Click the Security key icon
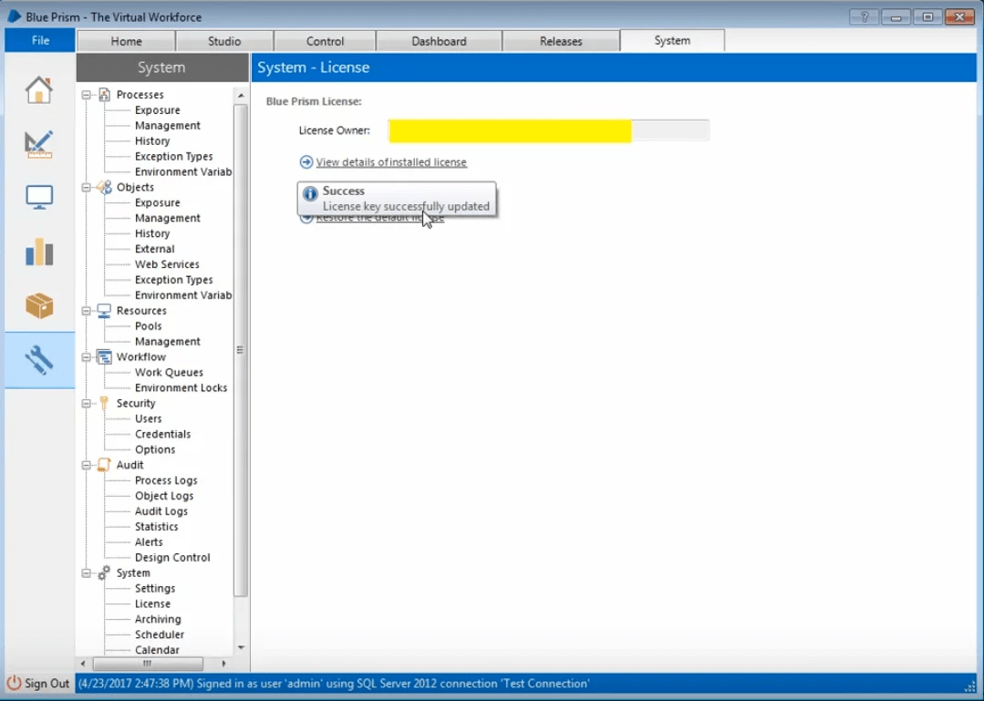Viewport: 984px width, 701px height. coord(104,403)
